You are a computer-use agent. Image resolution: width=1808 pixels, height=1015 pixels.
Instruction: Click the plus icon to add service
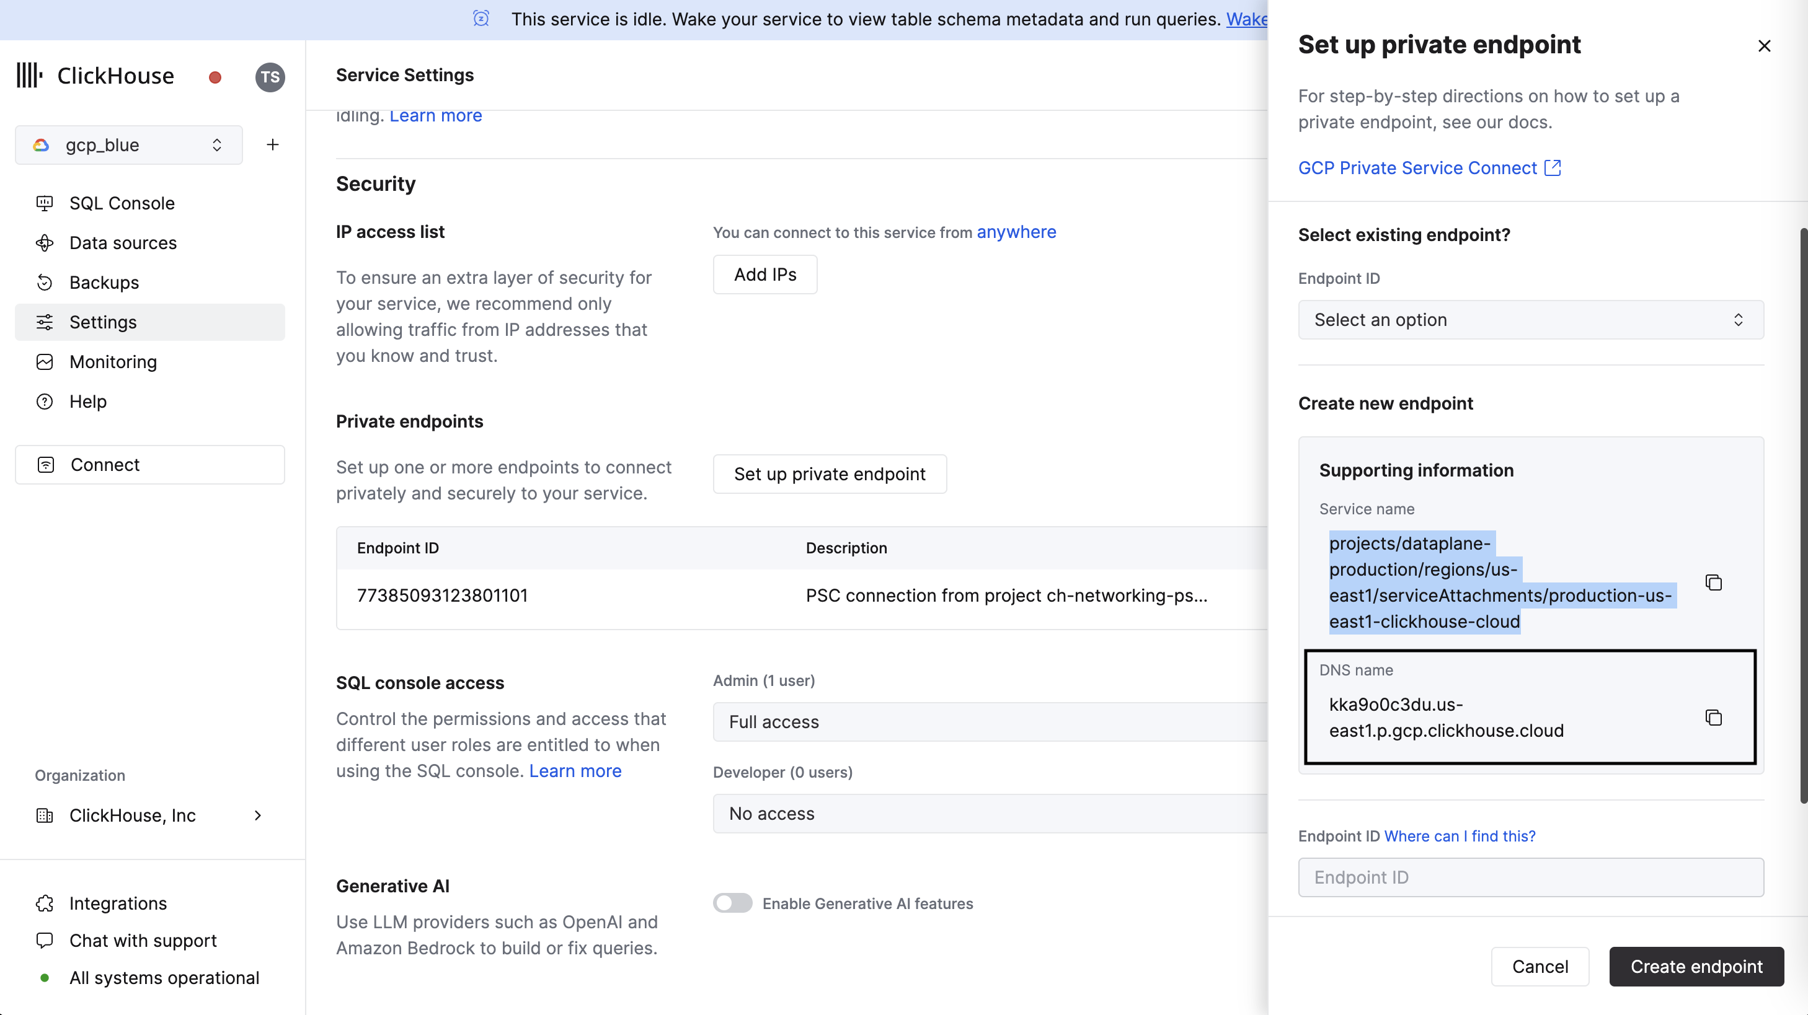pyautogui.click(x=272, y=144)
